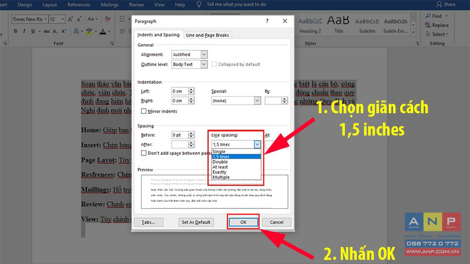
Task: Open the Layout ribbon tab
Action: (49, 5)
